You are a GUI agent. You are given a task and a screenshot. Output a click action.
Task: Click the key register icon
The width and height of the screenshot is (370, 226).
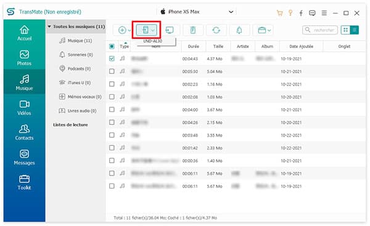pos(290,13)
